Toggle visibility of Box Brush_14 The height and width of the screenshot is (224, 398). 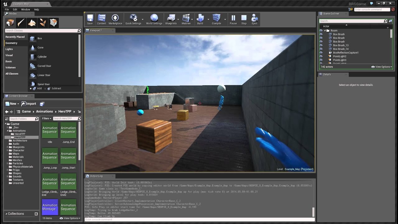[x=321, y=49]
